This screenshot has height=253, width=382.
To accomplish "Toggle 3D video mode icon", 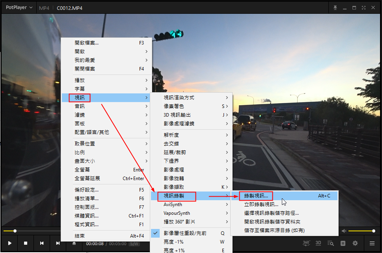I will (318, 243).
